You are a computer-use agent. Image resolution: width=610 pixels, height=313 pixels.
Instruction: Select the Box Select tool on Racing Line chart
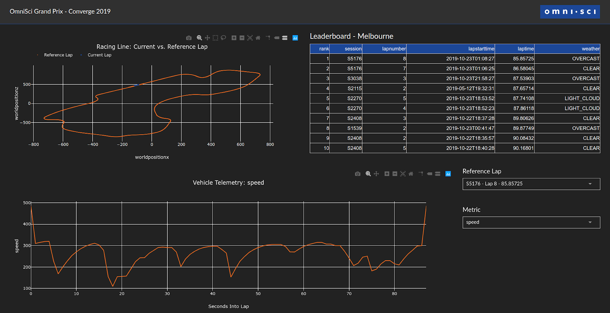[x=215, y=38]
